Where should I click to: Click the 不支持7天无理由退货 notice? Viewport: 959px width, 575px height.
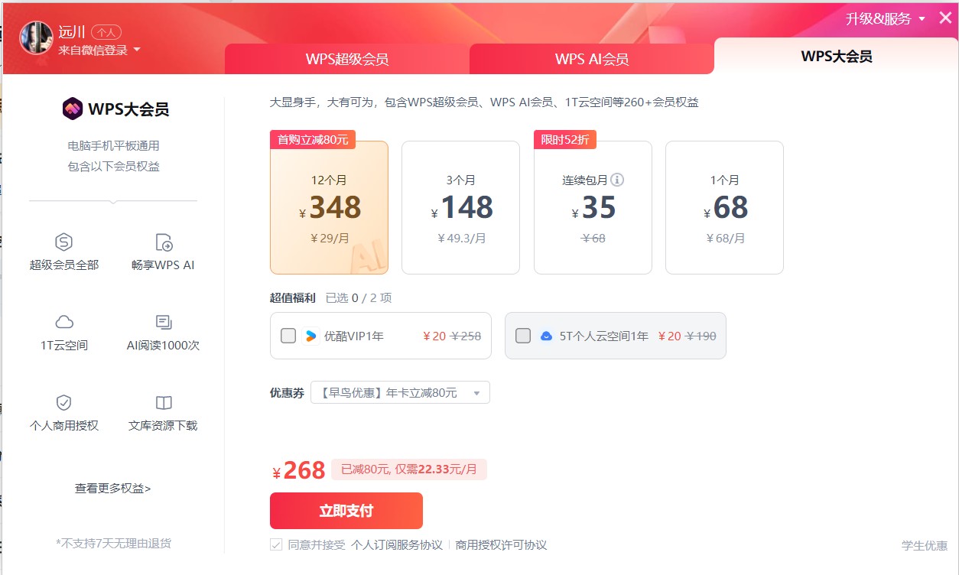[x=113, y=544]
